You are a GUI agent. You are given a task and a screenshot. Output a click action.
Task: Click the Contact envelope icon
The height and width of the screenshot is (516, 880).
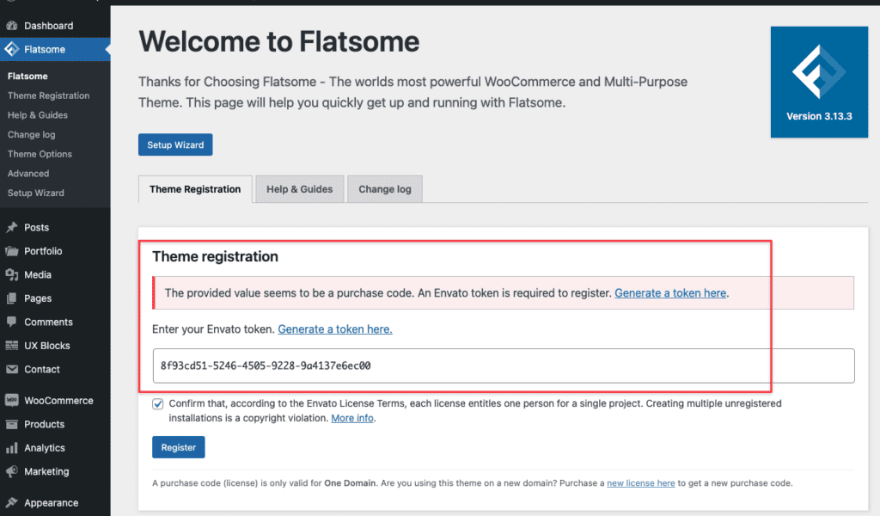click(x=12, y=369)
